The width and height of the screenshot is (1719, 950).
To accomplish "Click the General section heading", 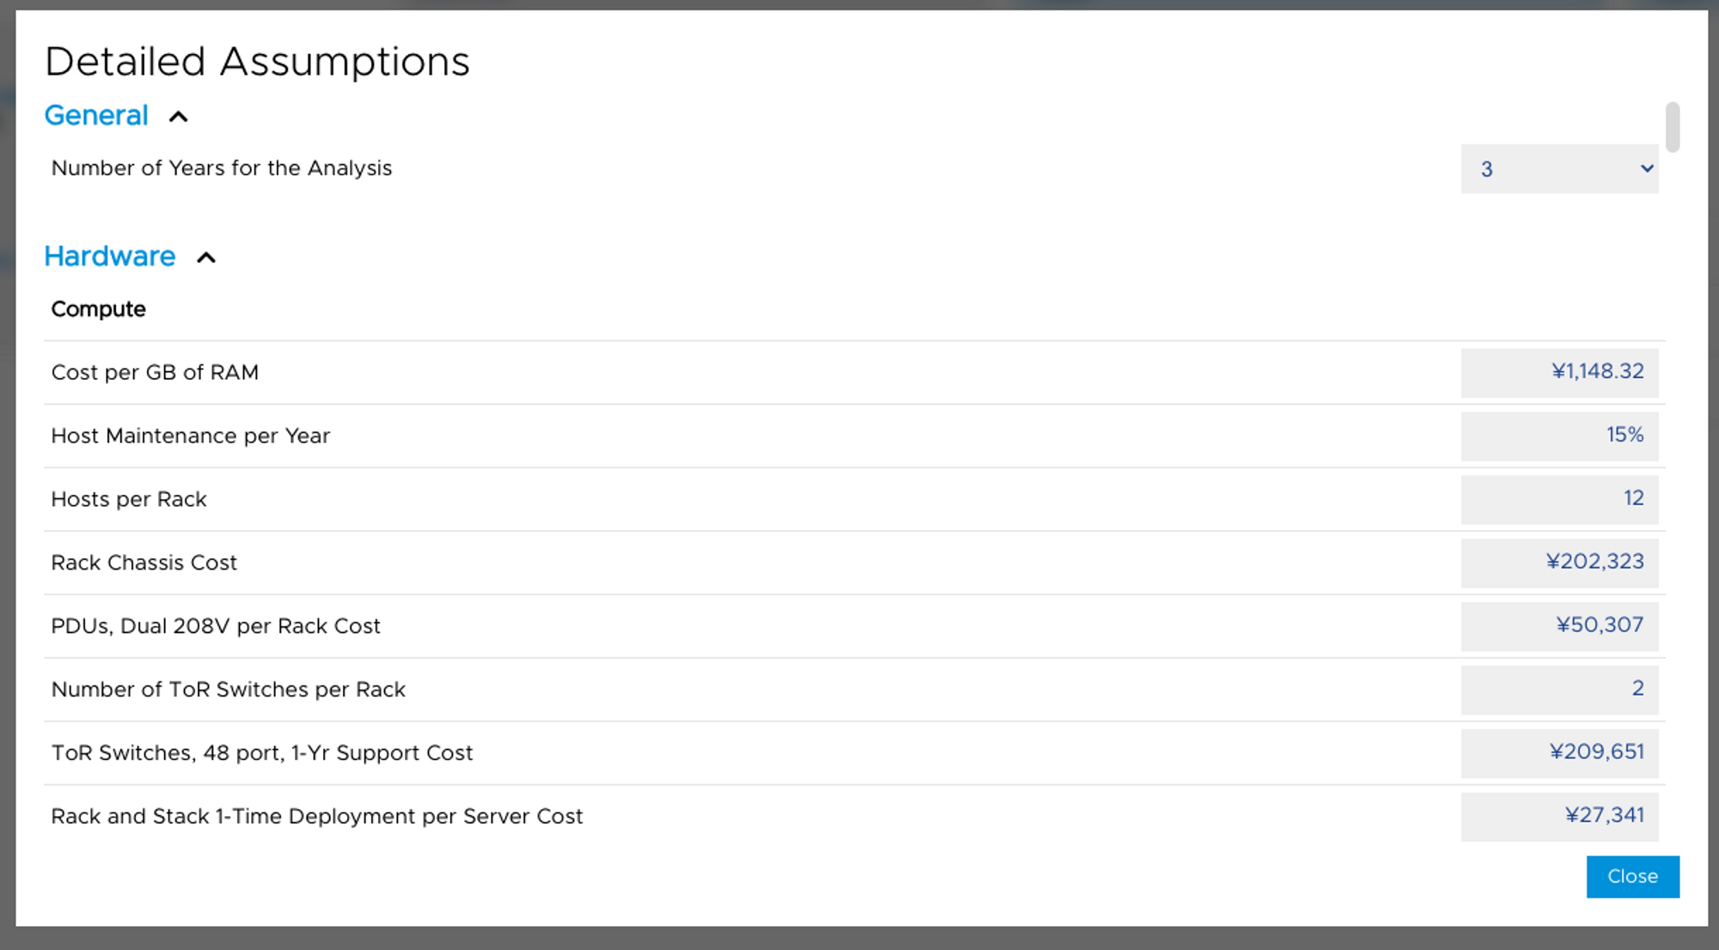I will point(95,115).
